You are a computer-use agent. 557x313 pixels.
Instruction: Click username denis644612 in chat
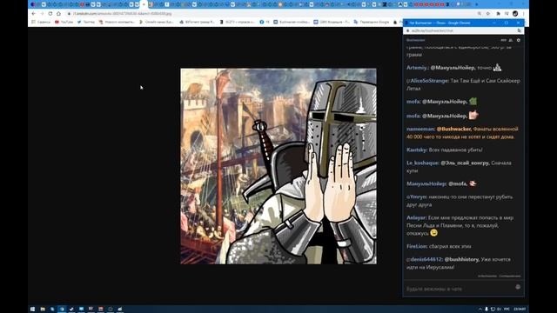point(426,259)
